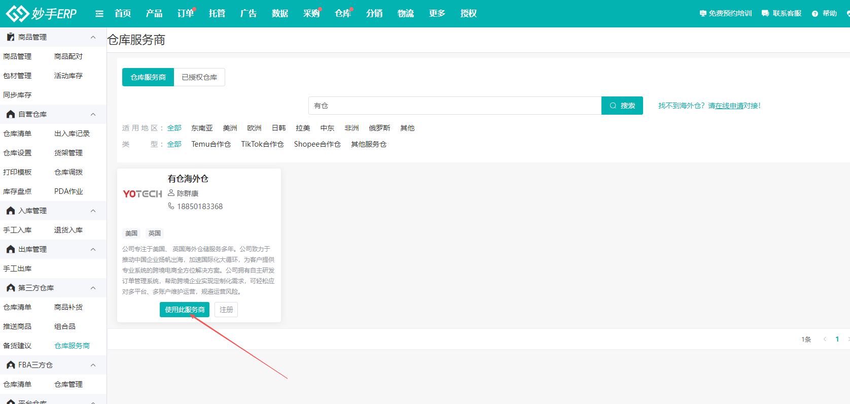Filter type by Temu合作仓
The height and width of the screenshot is (404, 850).
211,144
